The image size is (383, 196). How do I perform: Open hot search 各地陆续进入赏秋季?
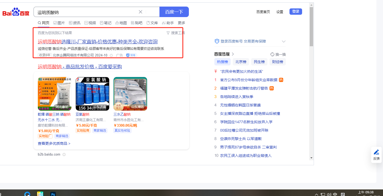(237, 97)
